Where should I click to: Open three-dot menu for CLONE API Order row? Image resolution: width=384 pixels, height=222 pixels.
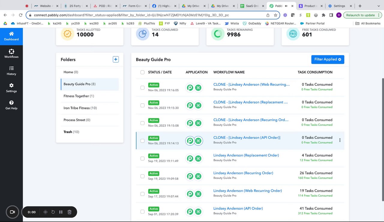(340, 140)
